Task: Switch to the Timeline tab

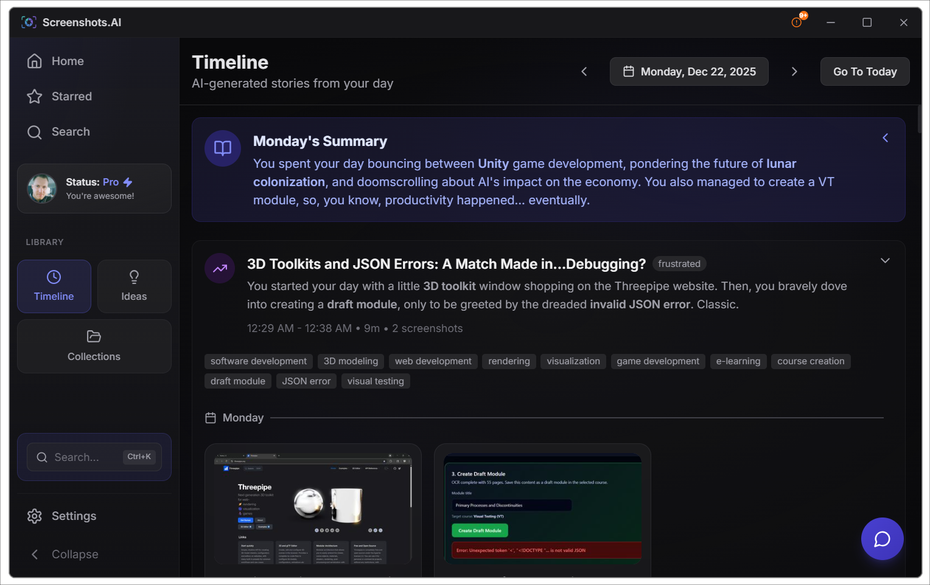Action: (x=54, y=286)
